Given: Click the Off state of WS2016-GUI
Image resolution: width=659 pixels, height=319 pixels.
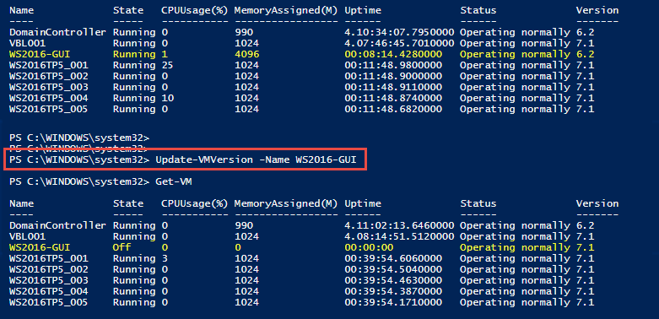Looking at the screenshot, I should click(x=122, y=247).
